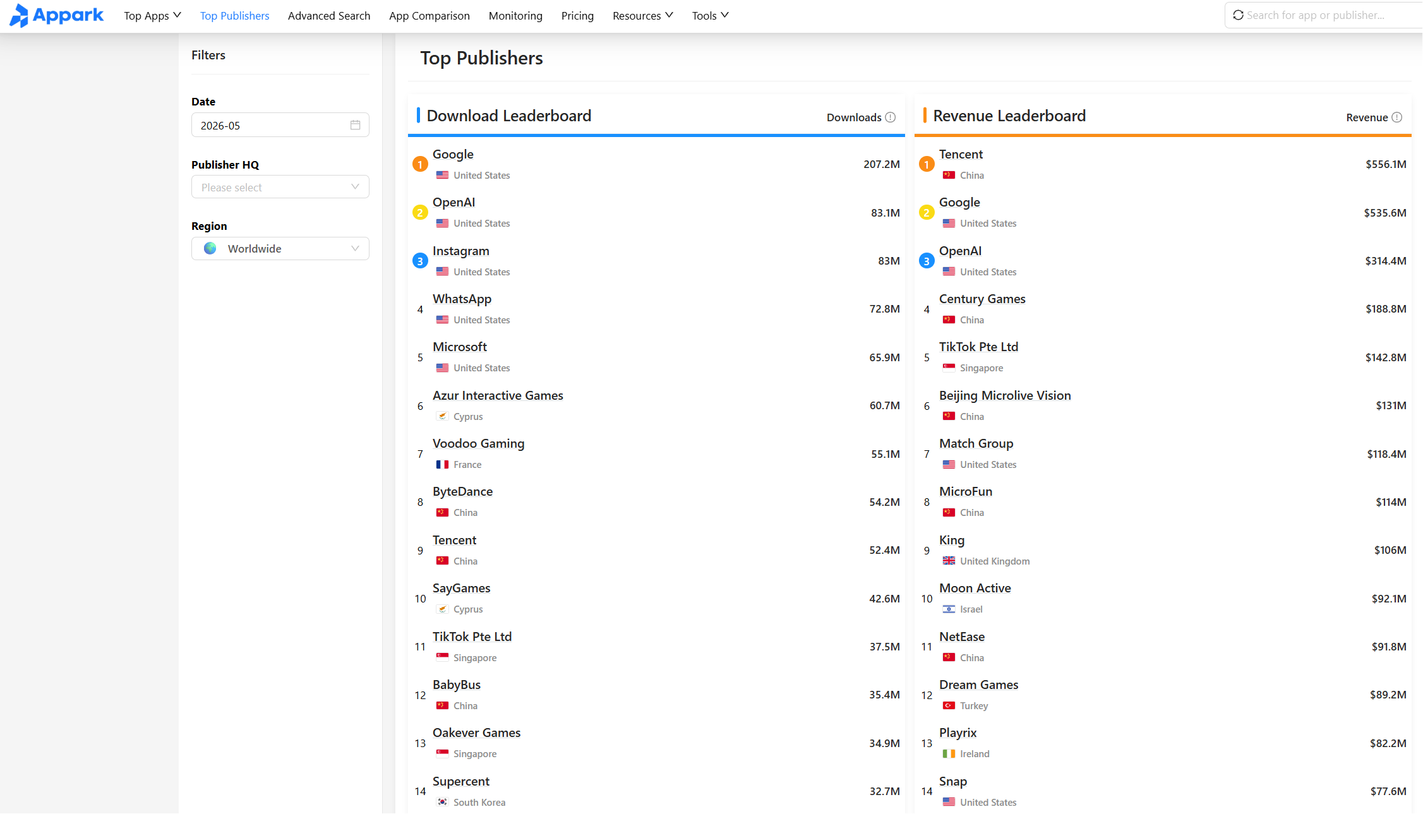
Task: Open Advanced Search page
Action: (x=329, y=16)
